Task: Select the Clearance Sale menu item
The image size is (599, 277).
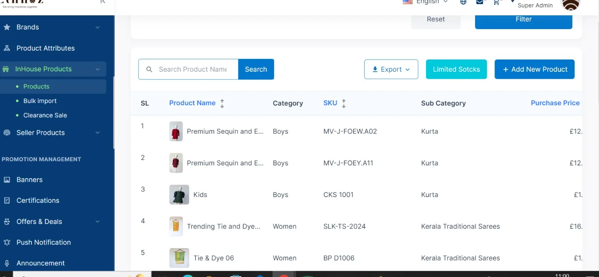Action: pos(45,115)
